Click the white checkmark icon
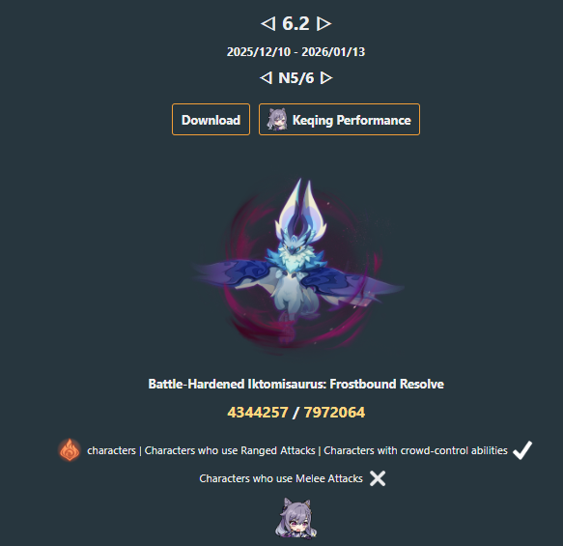The image size is (563, 546). (x=522, y=450)
